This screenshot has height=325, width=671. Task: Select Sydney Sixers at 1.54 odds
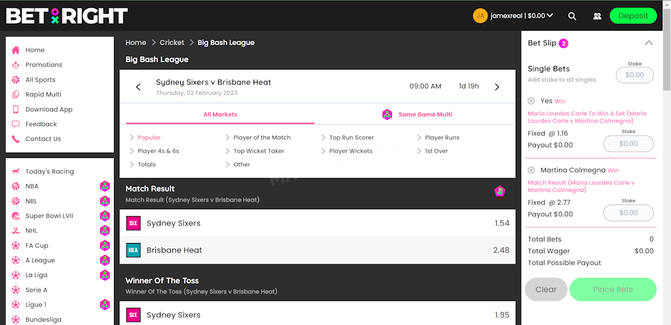[x=318, y=223]
